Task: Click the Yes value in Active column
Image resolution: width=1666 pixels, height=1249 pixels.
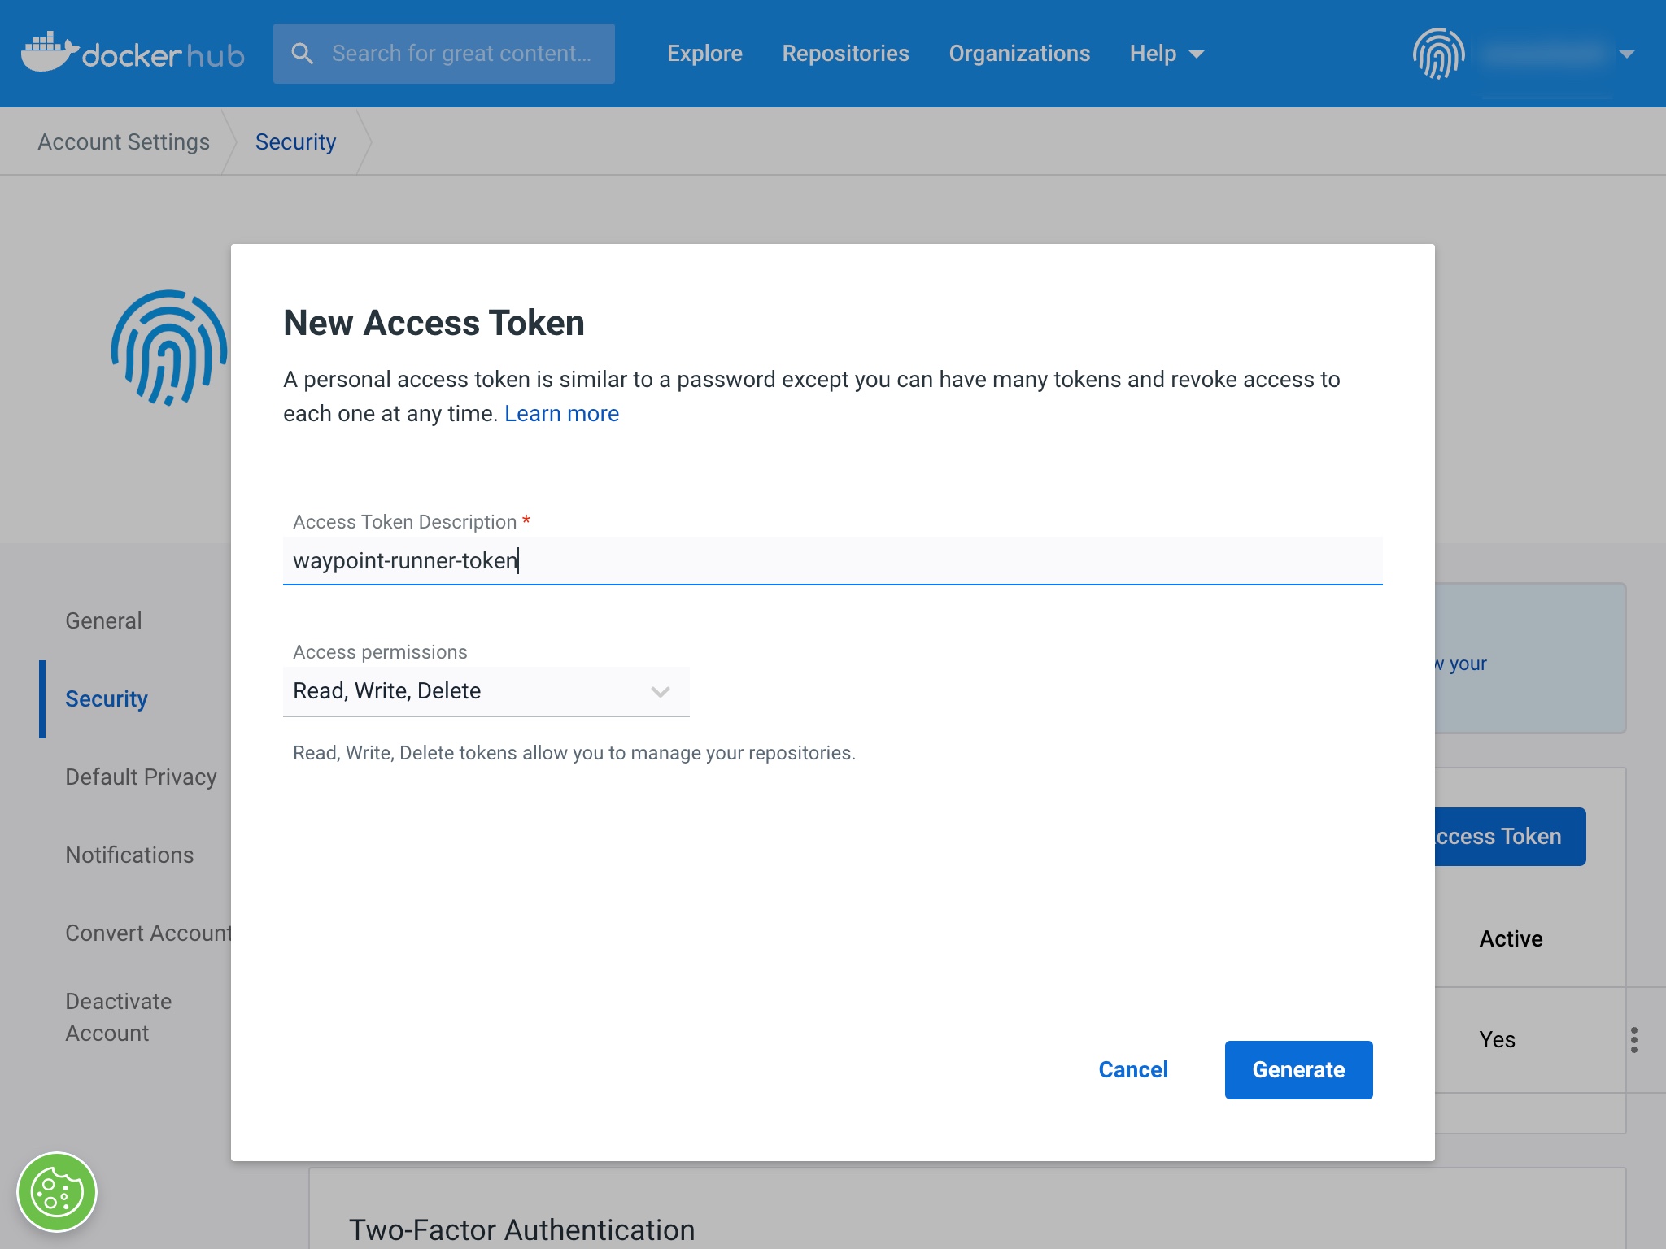Action: coord(1497,1040)
